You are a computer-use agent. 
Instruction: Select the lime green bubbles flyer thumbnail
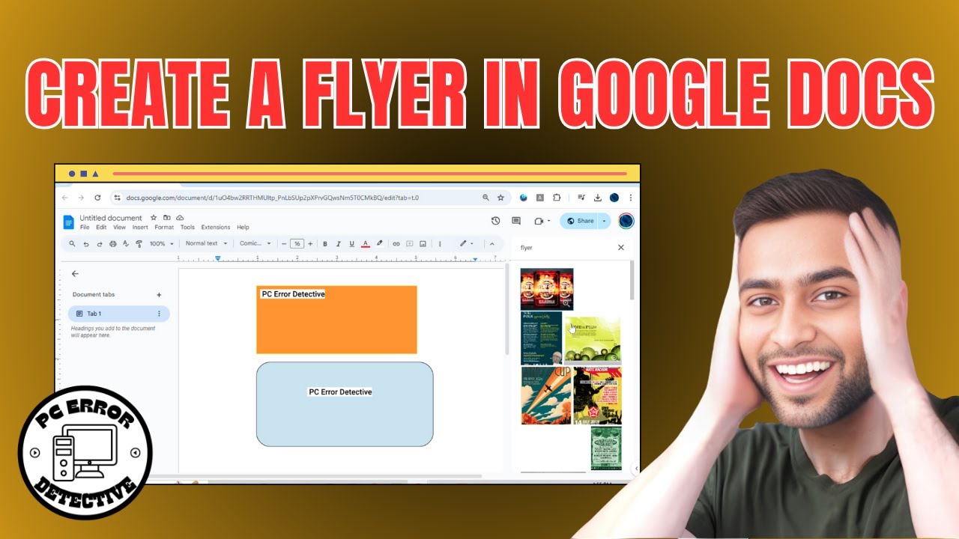[x=593, y=340]
